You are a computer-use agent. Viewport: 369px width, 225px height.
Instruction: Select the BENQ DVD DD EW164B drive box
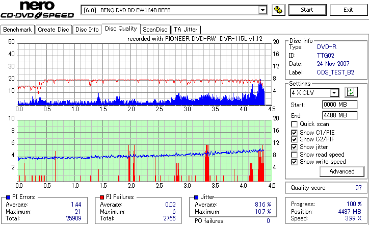(174, 10)
